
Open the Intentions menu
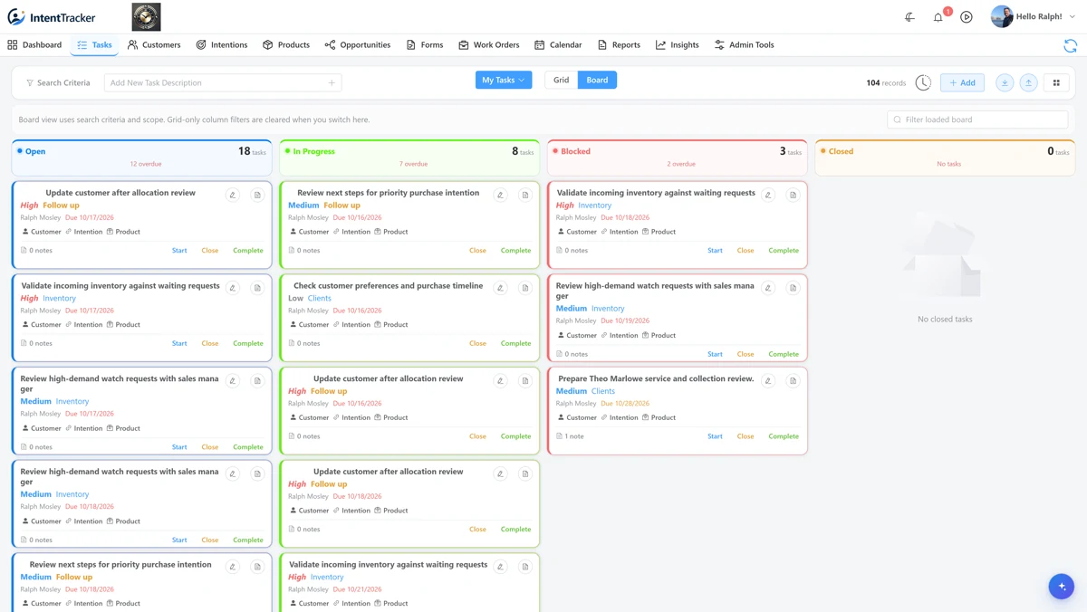click(x=222, y=44)
